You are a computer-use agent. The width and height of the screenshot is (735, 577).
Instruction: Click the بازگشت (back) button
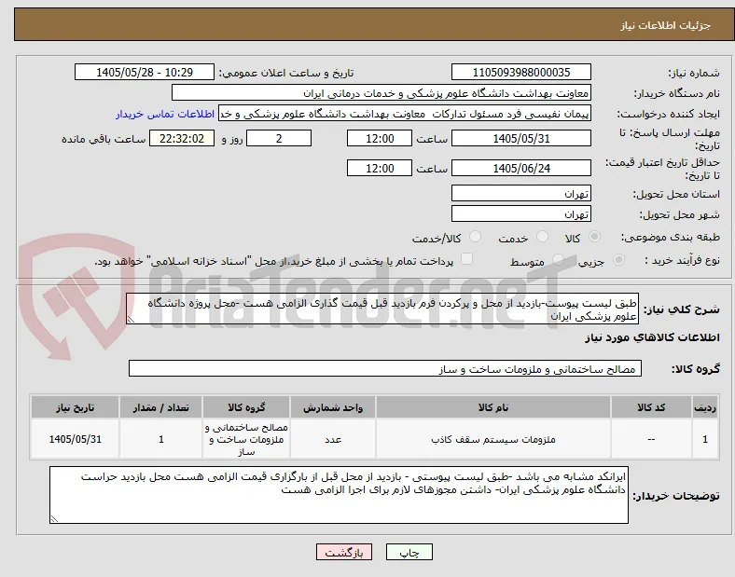(344, 552)
